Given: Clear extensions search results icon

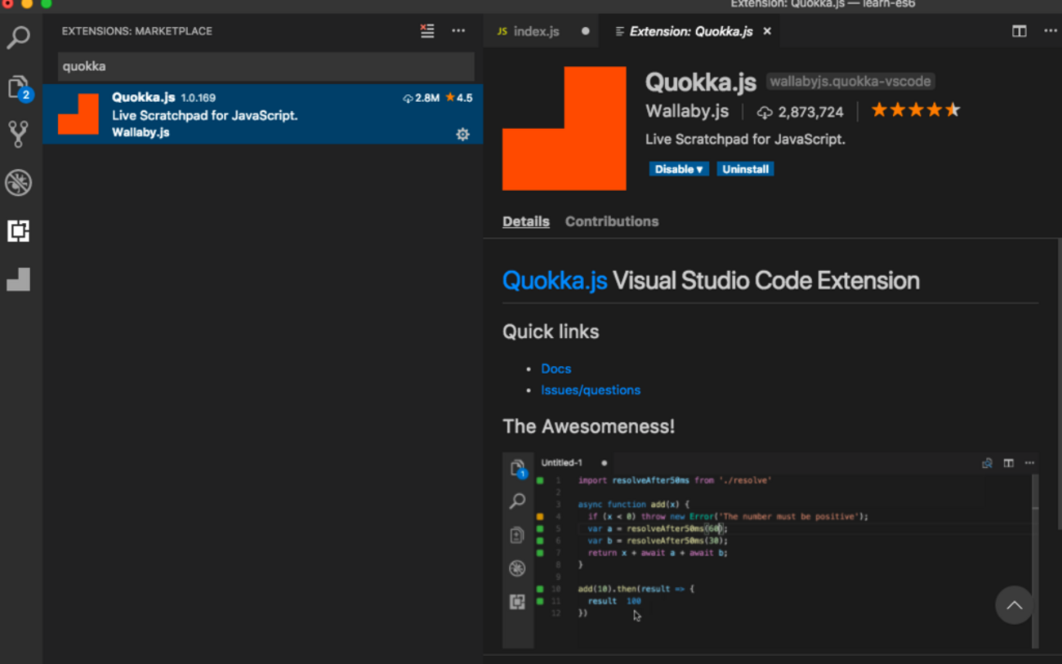Looking at the screenshot, I should point(427,31).
